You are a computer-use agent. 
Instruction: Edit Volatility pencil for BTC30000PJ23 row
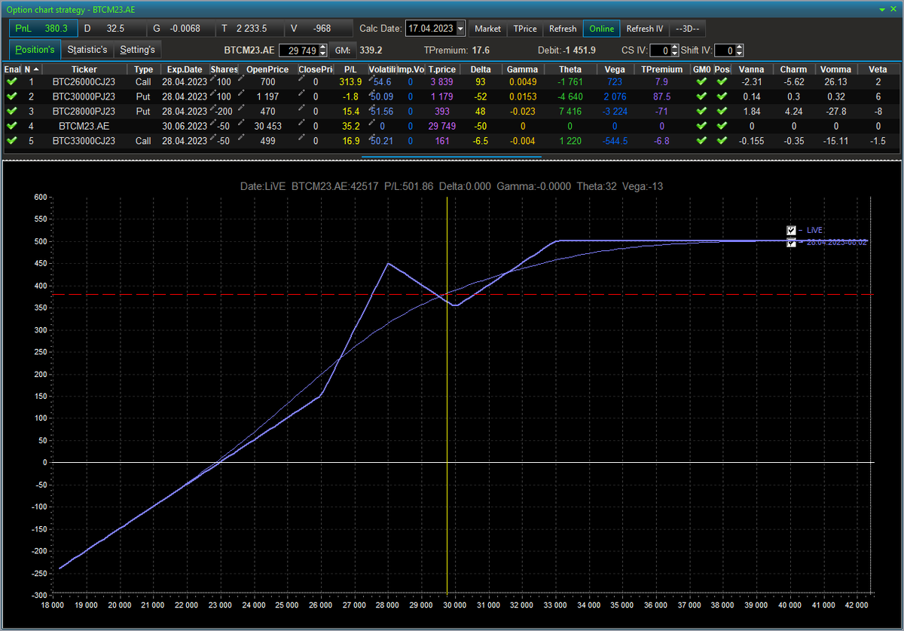coord(372,93)
